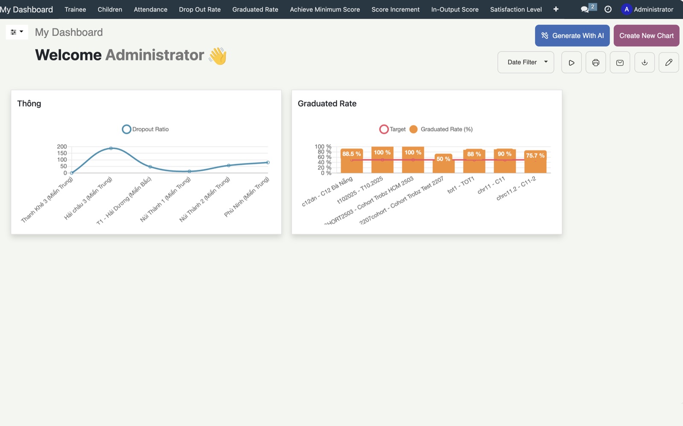Open the clock activities icon
Image resolution: width=683 pixels, height=426 pixels.
click(x=608, y=9)
